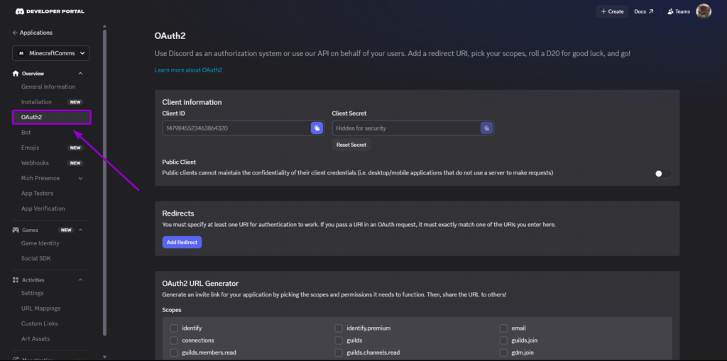
Task: Open Game Identity page
Action: pyautogui.click(x=40, y=243)
